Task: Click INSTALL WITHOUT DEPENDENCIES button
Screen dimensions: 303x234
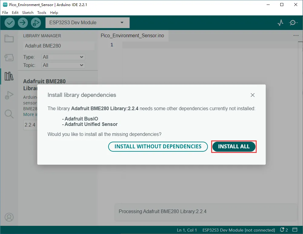Action: 158,147
